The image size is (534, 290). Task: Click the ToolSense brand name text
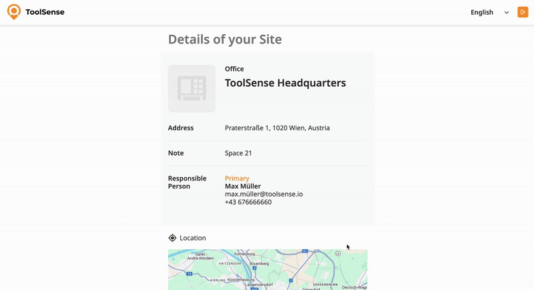click(x=45, y=12)
